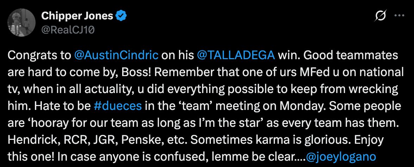Open the three-dot More options menu
The image size is (414, 167).
click(399, 16)
